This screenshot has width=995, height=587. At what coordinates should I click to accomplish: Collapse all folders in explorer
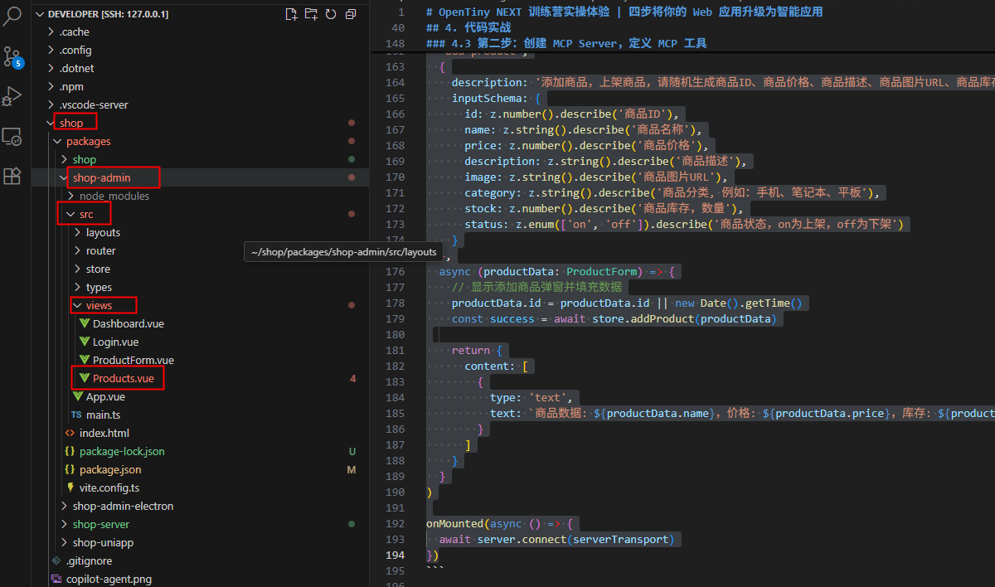tap(351, 14)
